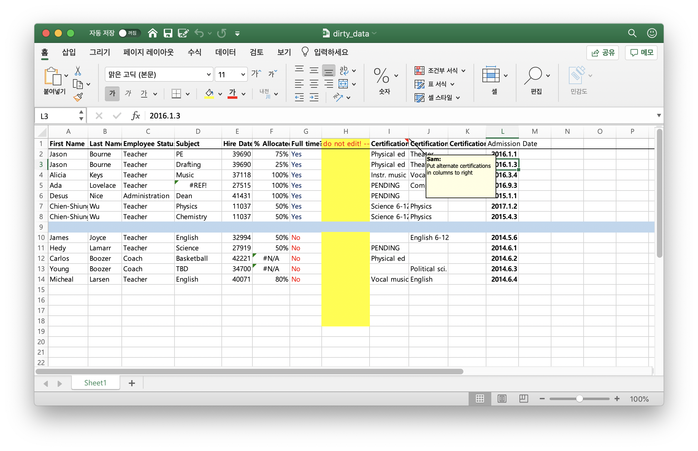
Task: Open the 수식 ribbon tab
Action: [194, 52]
